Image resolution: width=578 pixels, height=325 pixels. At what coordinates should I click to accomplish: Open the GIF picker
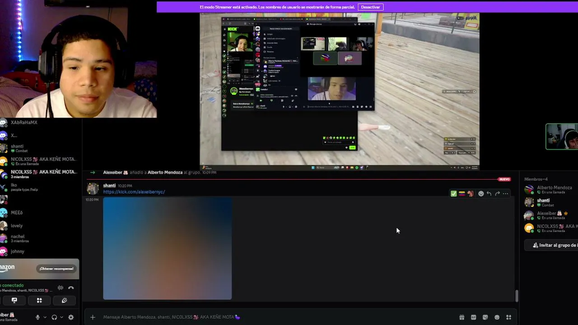(473, 317)
